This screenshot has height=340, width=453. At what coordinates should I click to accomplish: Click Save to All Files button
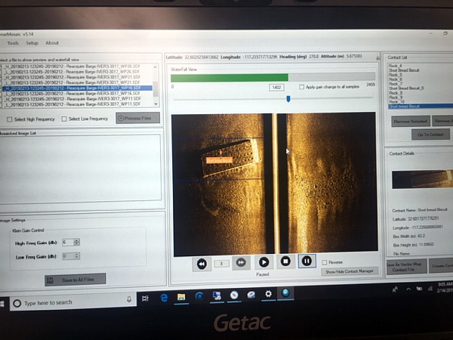pyautogui.click(x=75, y=280)
